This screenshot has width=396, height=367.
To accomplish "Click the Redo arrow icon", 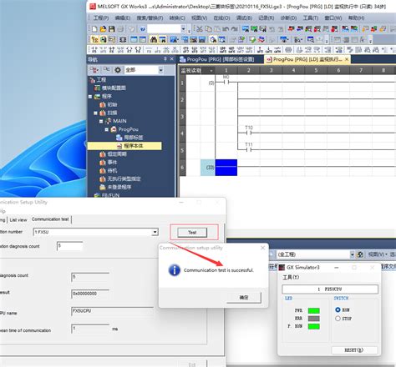I will (x=234, y=29).
